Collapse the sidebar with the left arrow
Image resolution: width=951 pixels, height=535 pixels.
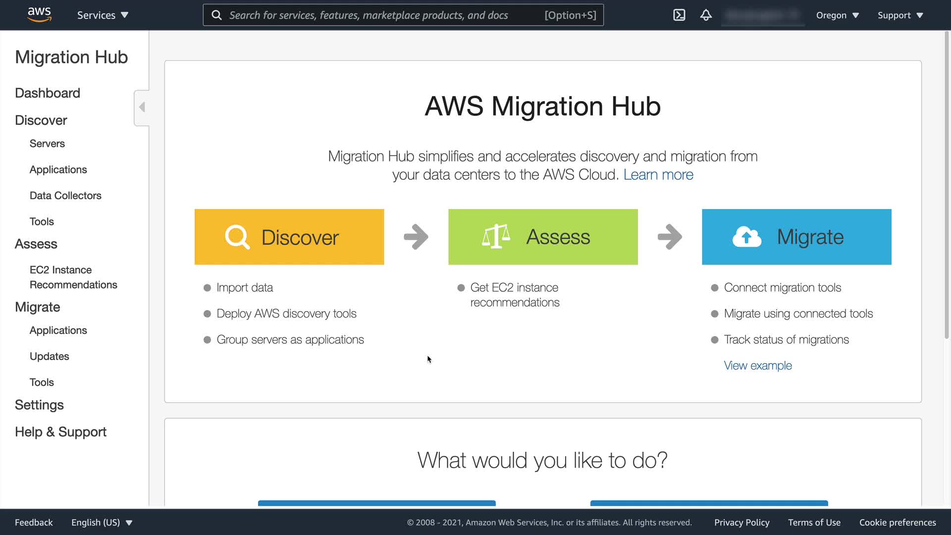142,107
